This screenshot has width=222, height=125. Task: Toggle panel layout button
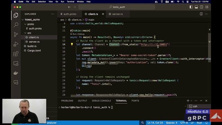[x=196, y=7]
